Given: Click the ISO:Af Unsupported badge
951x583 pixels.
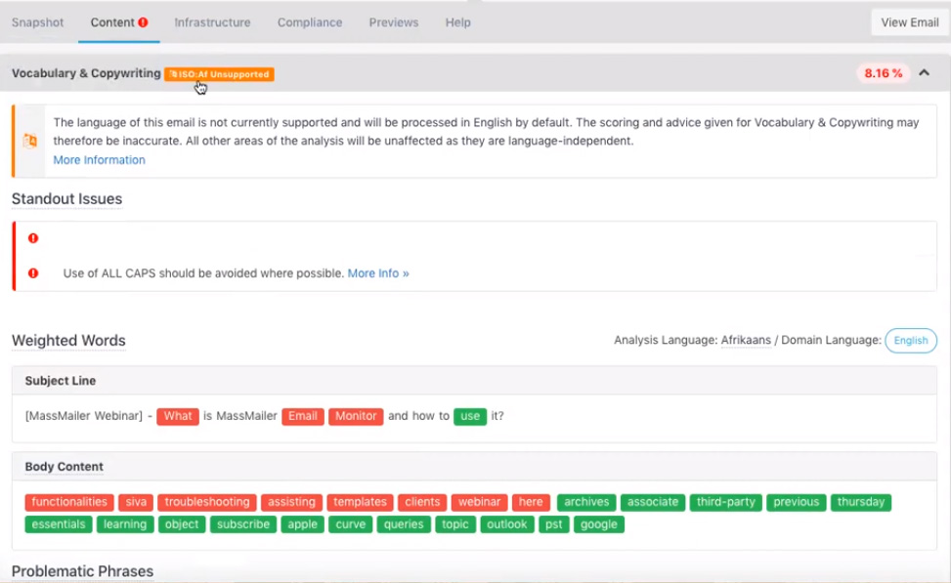Looking at the screenshot, I should click(x=219, y=74).
